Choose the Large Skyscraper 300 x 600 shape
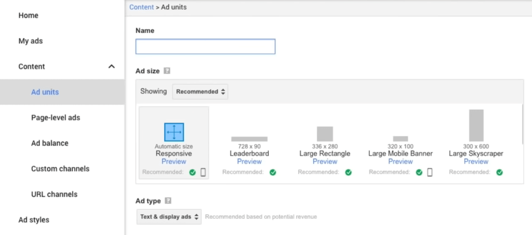Screen dimensions: 532x235 (476, 125)
